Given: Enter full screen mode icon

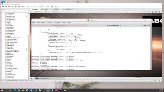Looking at the screenshot, I should click(46, 6).
